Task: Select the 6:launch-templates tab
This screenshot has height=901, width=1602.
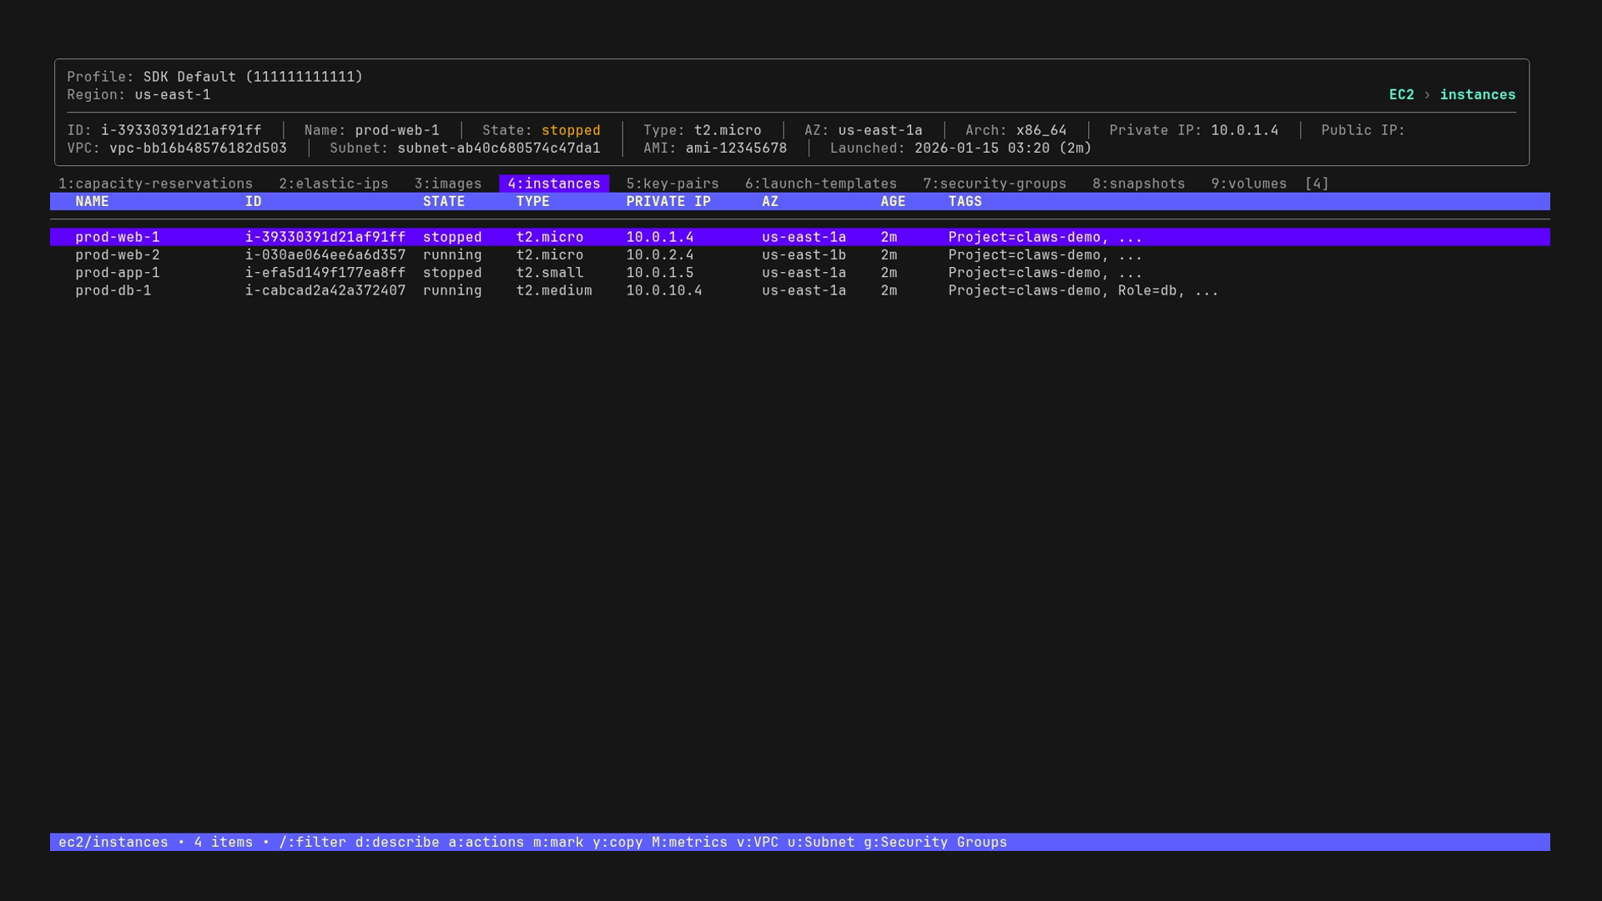Action: [821, 184]
